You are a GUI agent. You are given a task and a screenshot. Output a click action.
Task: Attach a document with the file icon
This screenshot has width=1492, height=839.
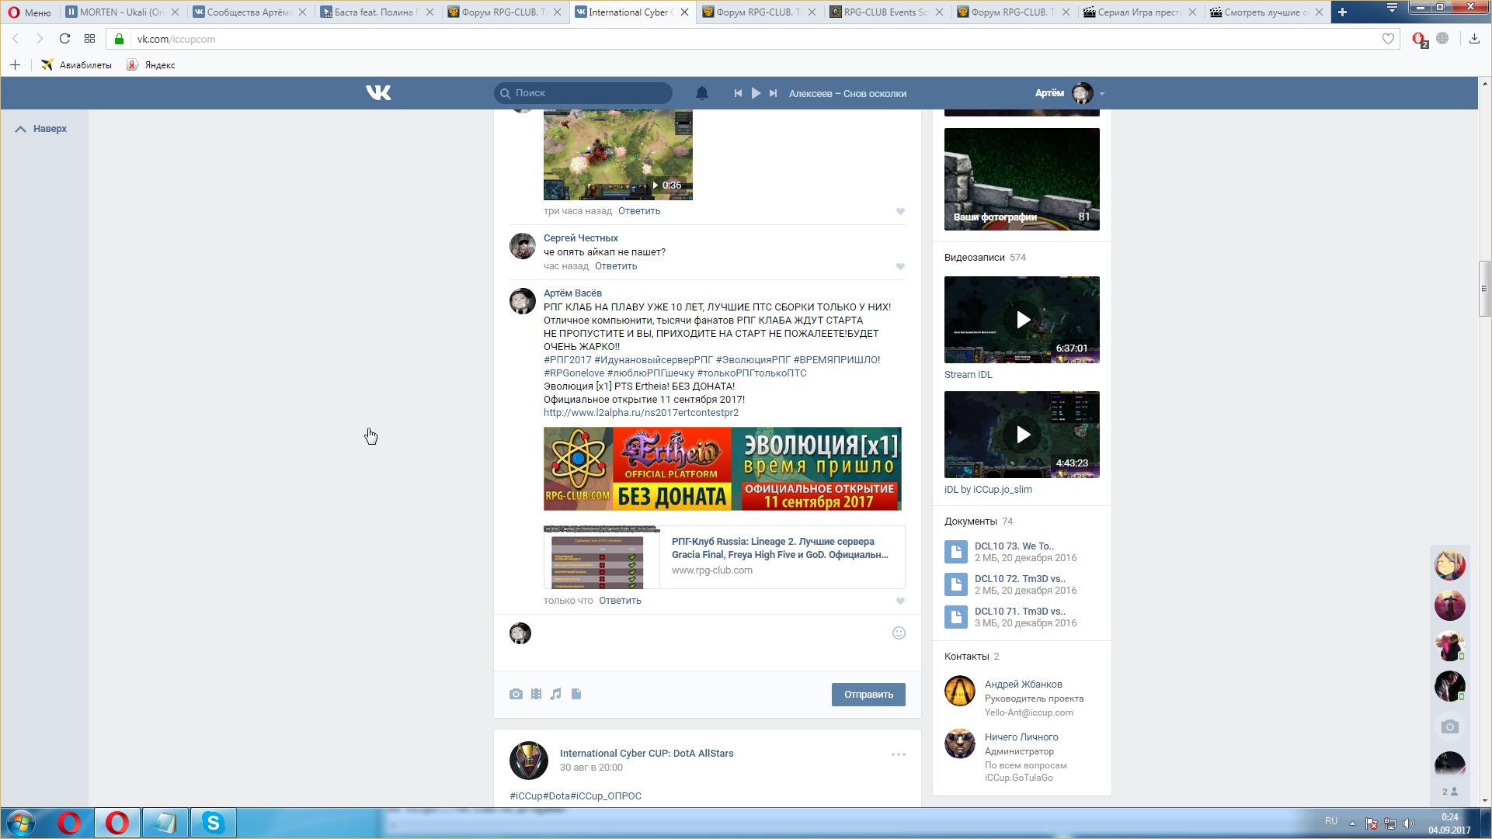pyautogui.click(x=576, y=694)
